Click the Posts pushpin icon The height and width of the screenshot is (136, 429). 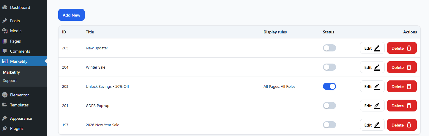click(x=5, y=21)
